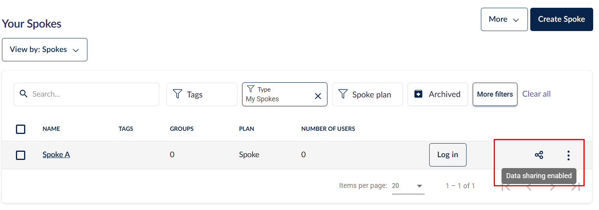This screenshot has height=210, width=599.
Task: Click the Archived filter box icon
Action: (x=418, y=94)
